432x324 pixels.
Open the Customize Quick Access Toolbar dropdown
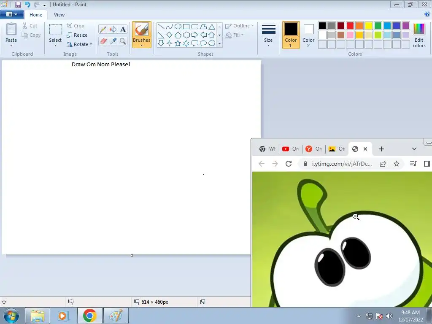point(44,5)
